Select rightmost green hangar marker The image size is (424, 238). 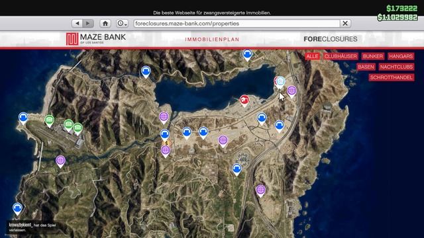coord(78,128)
